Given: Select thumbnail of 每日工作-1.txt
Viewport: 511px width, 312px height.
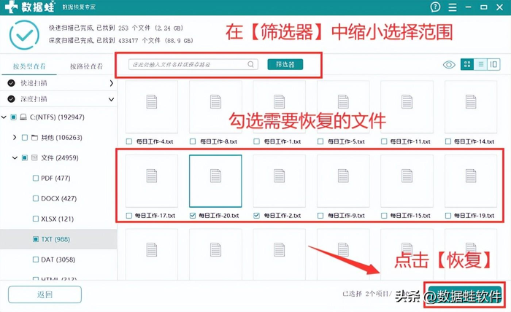Looking at the screenshot, I should 280,107.
